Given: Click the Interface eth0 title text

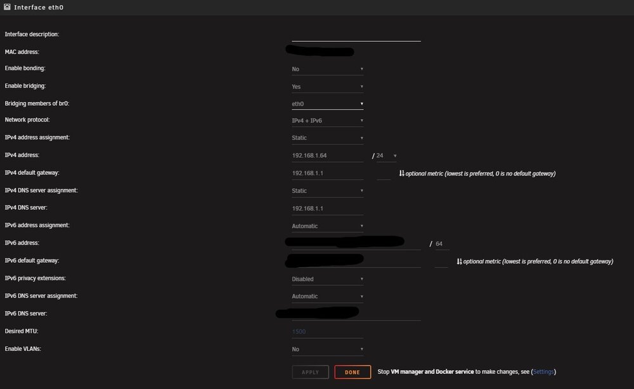Looking at the screenshot, I should tap(39, 7).
